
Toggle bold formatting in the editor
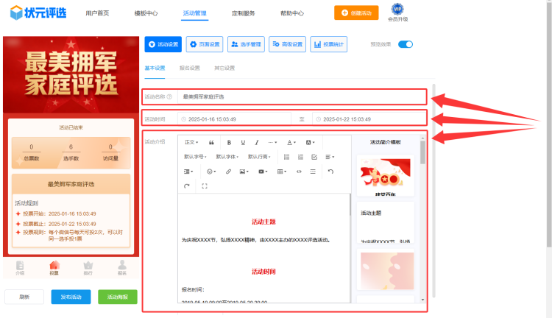(x=229, y=142)
